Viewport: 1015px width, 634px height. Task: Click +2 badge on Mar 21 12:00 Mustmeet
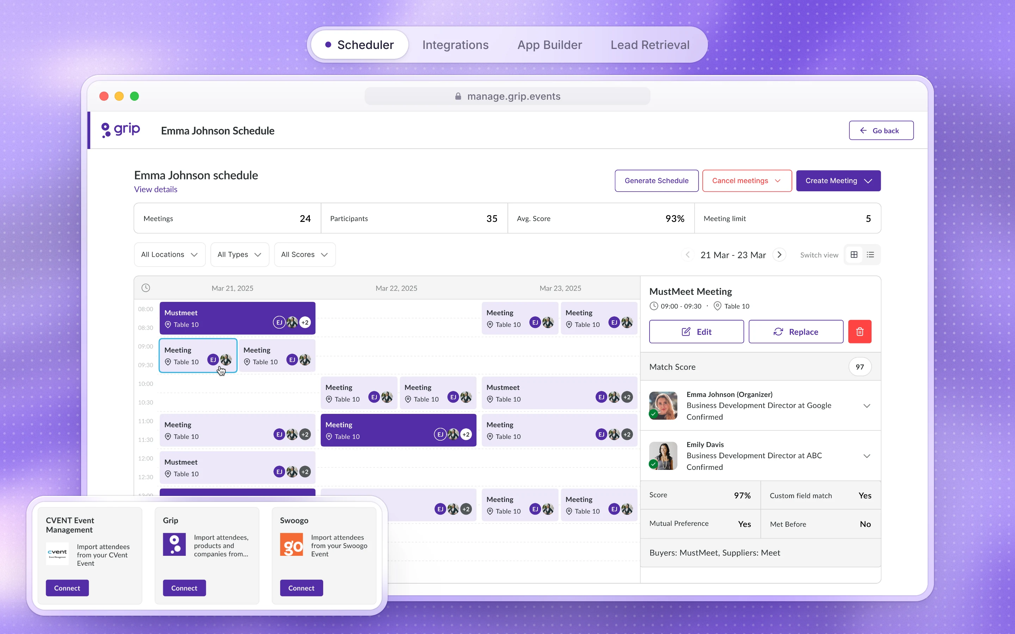tap(305, 472)
